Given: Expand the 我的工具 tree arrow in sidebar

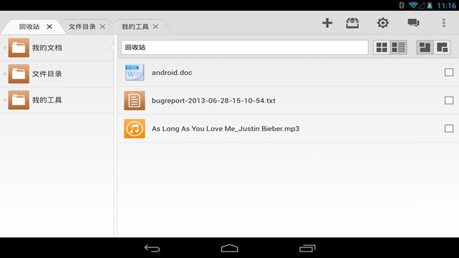Looking at the screenshot, I should point(5,100).
